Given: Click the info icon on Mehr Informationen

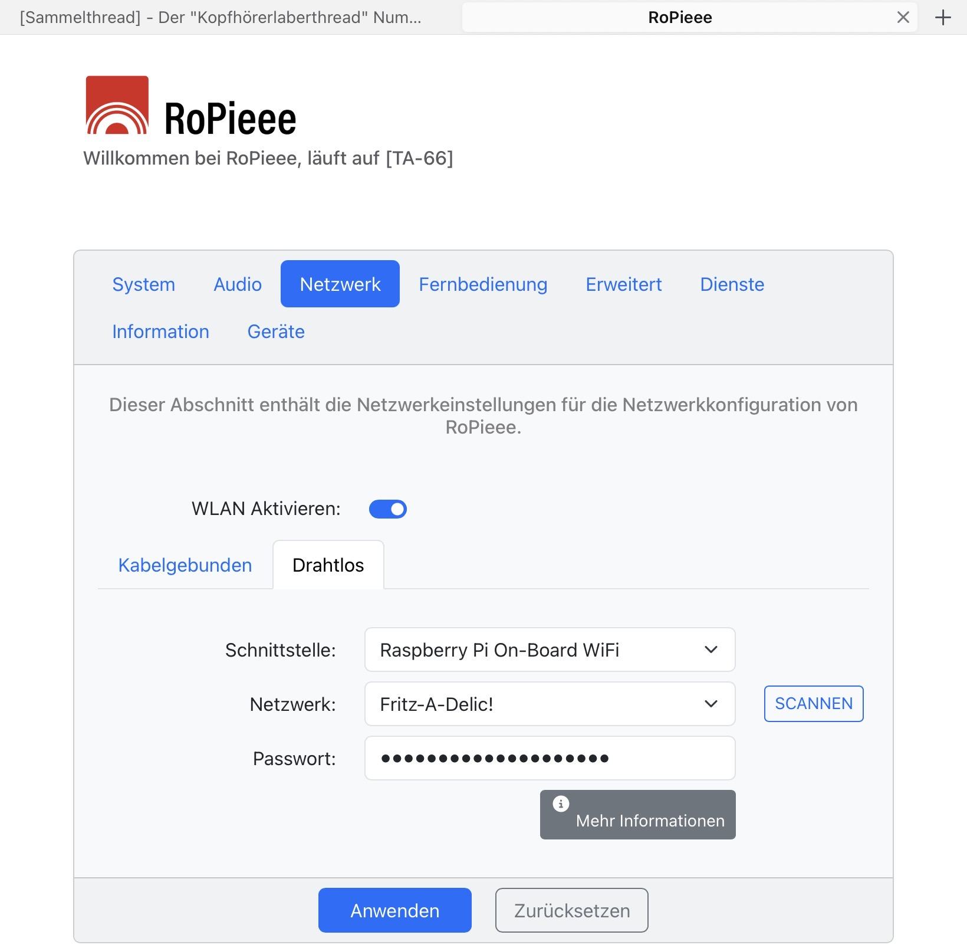Looking at the screenshot, I should (561, 803).
